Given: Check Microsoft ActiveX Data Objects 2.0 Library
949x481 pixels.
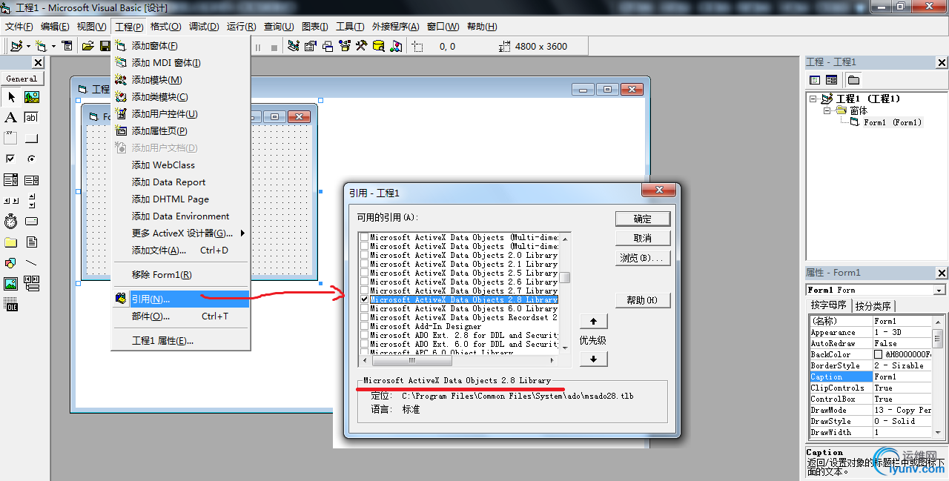Looking at the screenshot, I should click(x=364, y=256).
